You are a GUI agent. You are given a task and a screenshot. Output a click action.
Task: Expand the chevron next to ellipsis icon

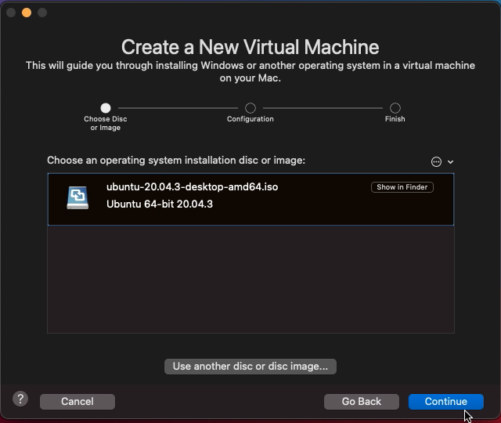[x=450, y=162]
